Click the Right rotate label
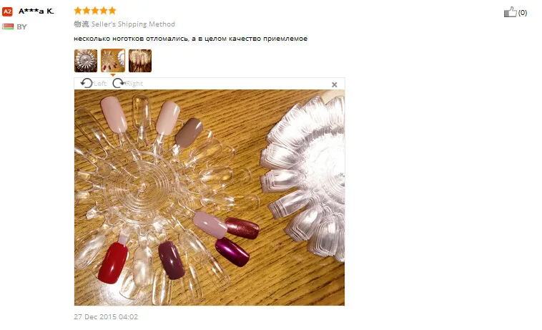 coord(134,84)
